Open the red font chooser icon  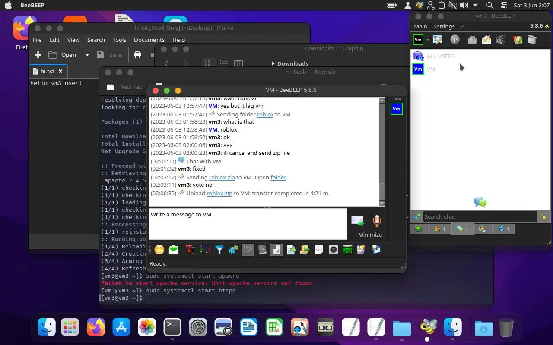[191, 250]
